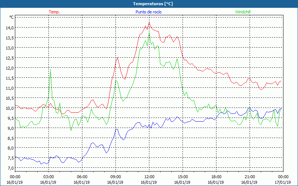Click the 15:00 time label on x-axis
Screen dimensions: 298x186
pos(183,177)
